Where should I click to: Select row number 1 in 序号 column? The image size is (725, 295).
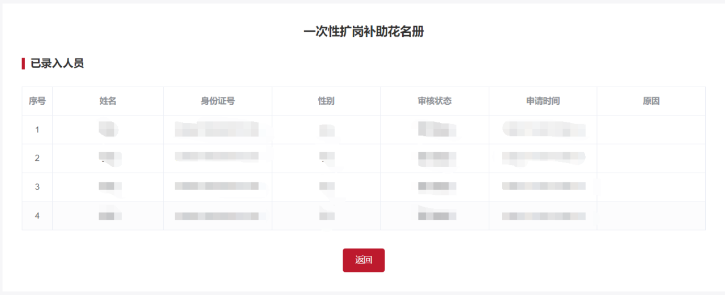point(37,130)
